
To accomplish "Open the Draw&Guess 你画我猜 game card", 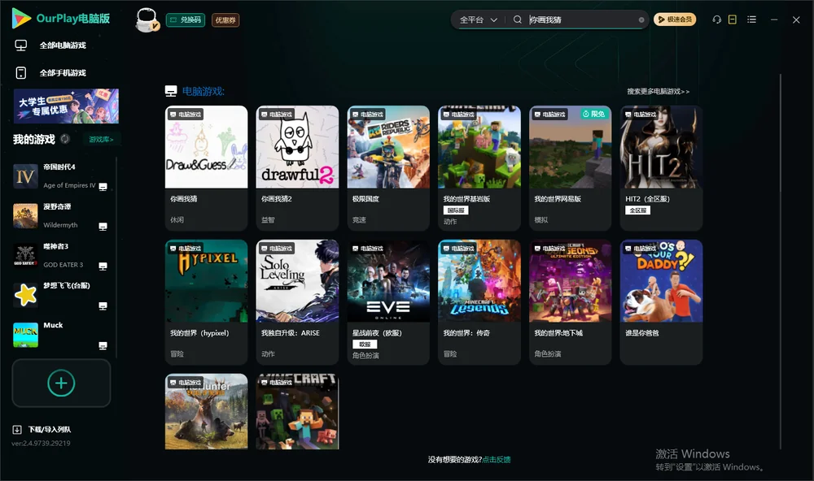I will coord(206,168).
